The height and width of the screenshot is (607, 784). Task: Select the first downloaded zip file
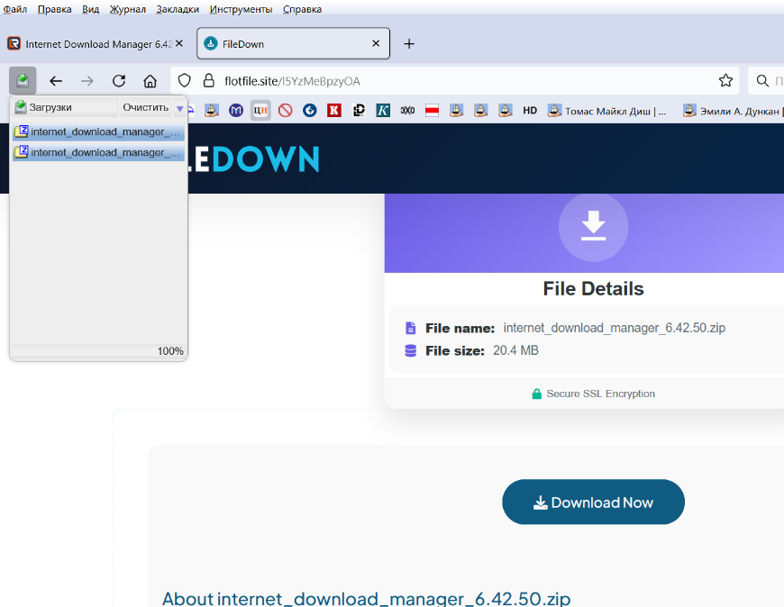pyautogui.click(x=97, y=131)
